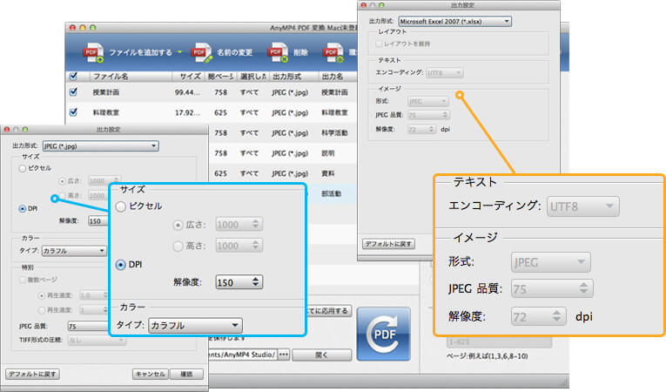
Task: Click the three-dot browse button by the output path
Action: point(284,355)
